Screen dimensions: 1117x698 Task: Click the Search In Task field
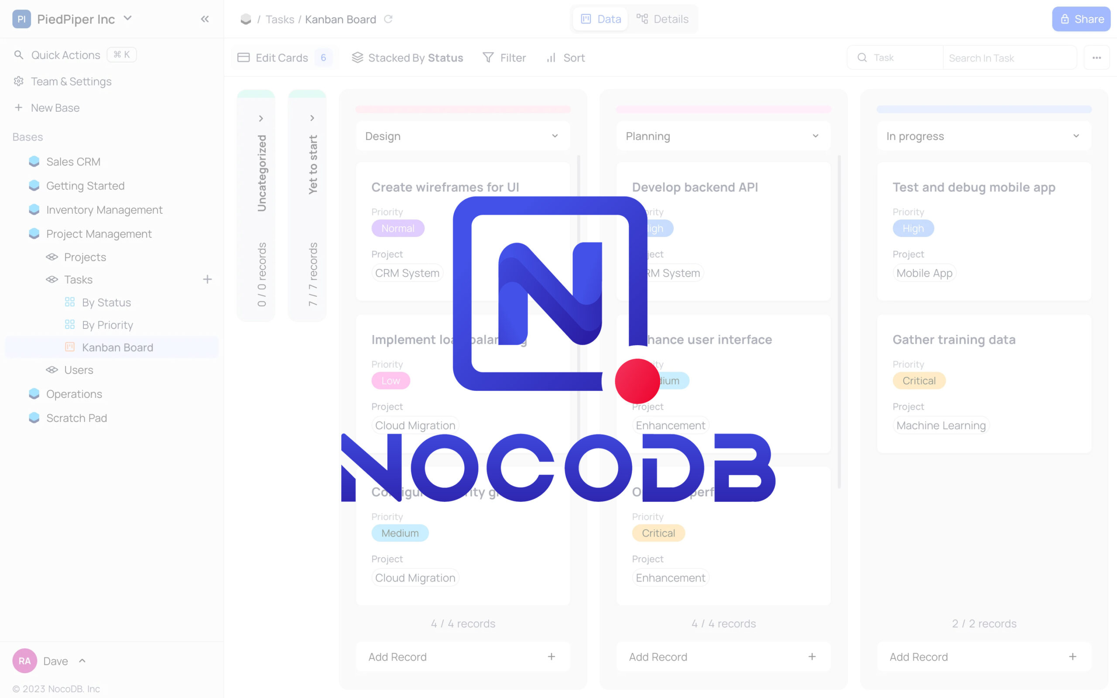tap(1010, 57)
